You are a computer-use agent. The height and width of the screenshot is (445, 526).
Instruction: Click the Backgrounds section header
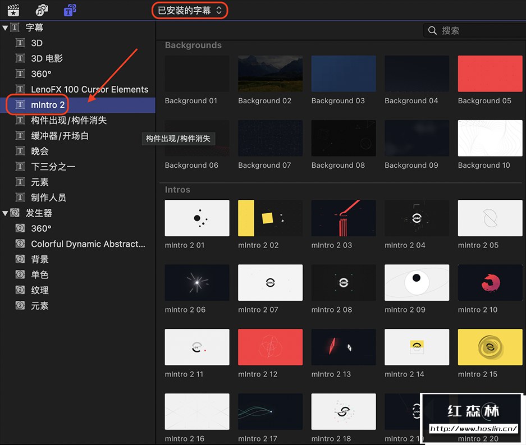pos(193,45)
